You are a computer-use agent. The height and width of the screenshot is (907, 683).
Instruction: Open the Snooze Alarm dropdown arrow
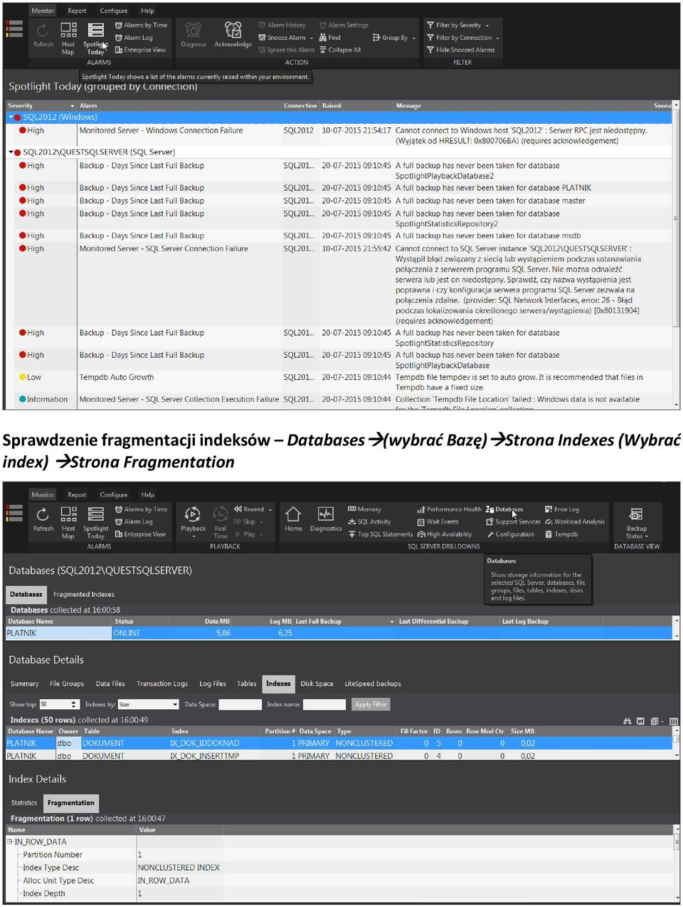(312, 38)
